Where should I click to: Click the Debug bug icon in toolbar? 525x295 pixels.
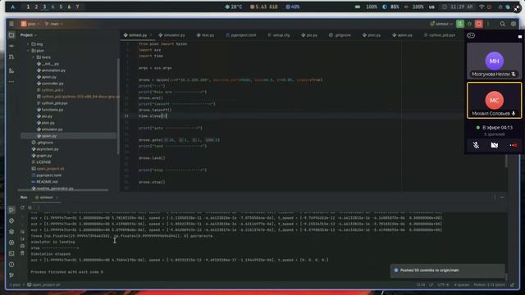coord(469,24)
